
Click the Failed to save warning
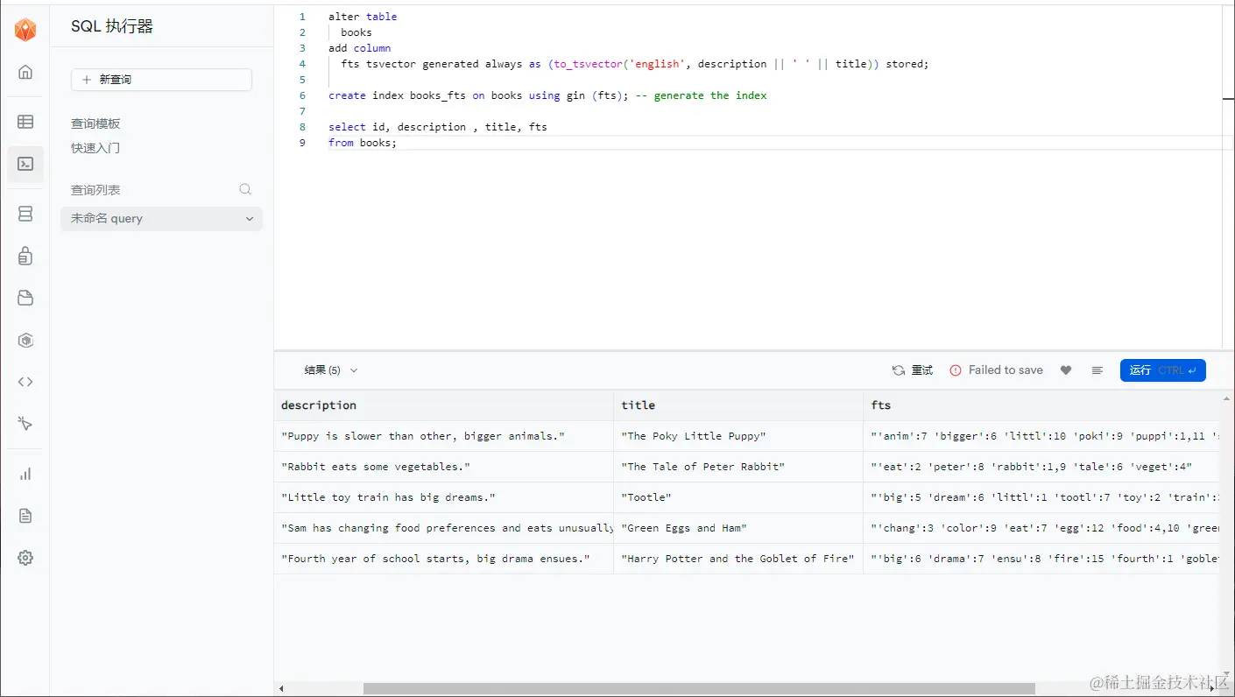click(x=996, y=370)
